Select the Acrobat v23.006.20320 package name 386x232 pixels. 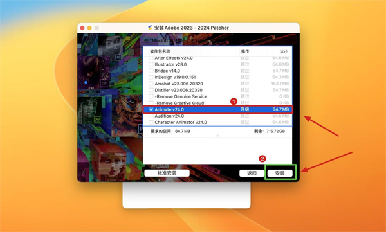point(179,84)
